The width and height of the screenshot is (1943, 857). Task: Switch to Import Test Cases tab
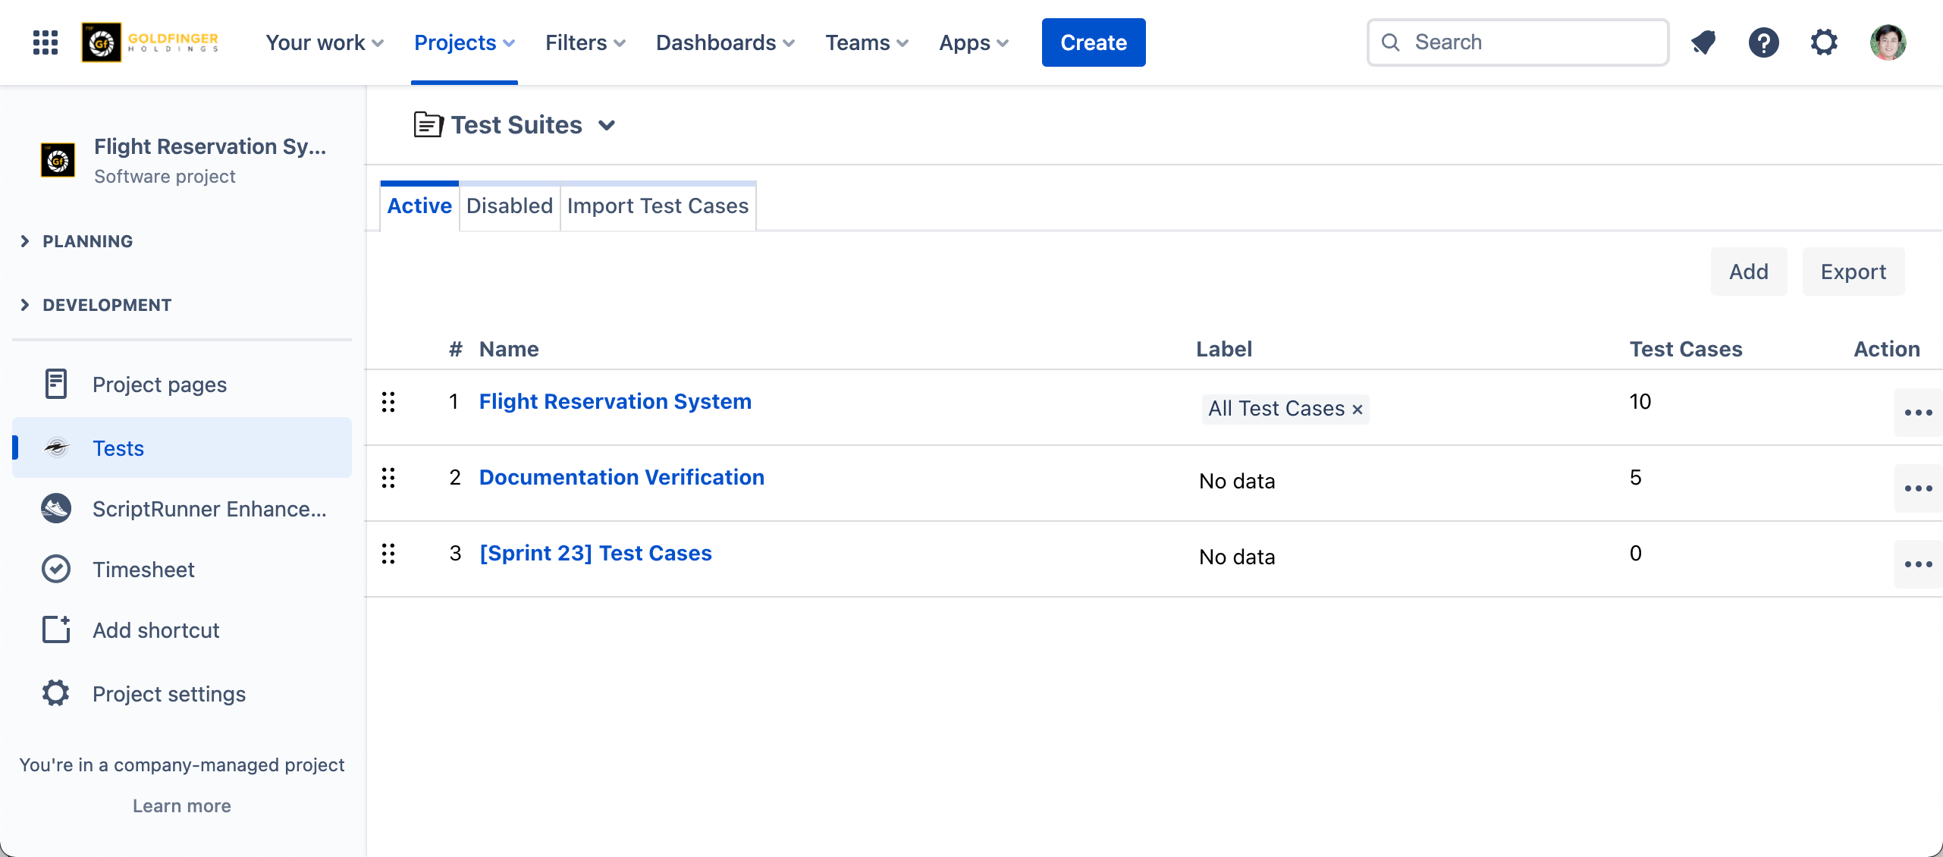point(657,206)
